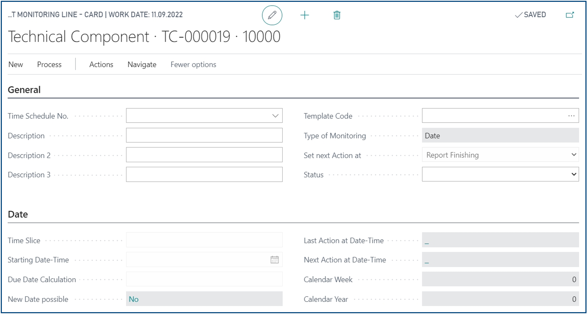
Task: Open the Process menu
Action: click(x=49, y=65)
